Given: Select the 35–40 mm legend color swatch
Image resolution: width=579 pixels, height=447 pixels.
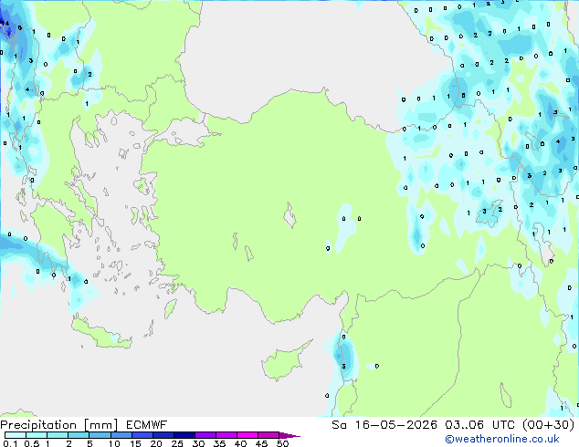Looking at the screenshot, I should coord(226,435).
